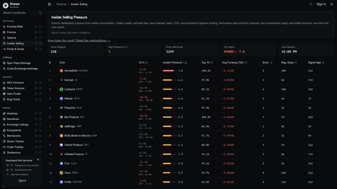337x189 pixels.
Task: Click the Top 10 column info icon
Action: pos(212,63)
